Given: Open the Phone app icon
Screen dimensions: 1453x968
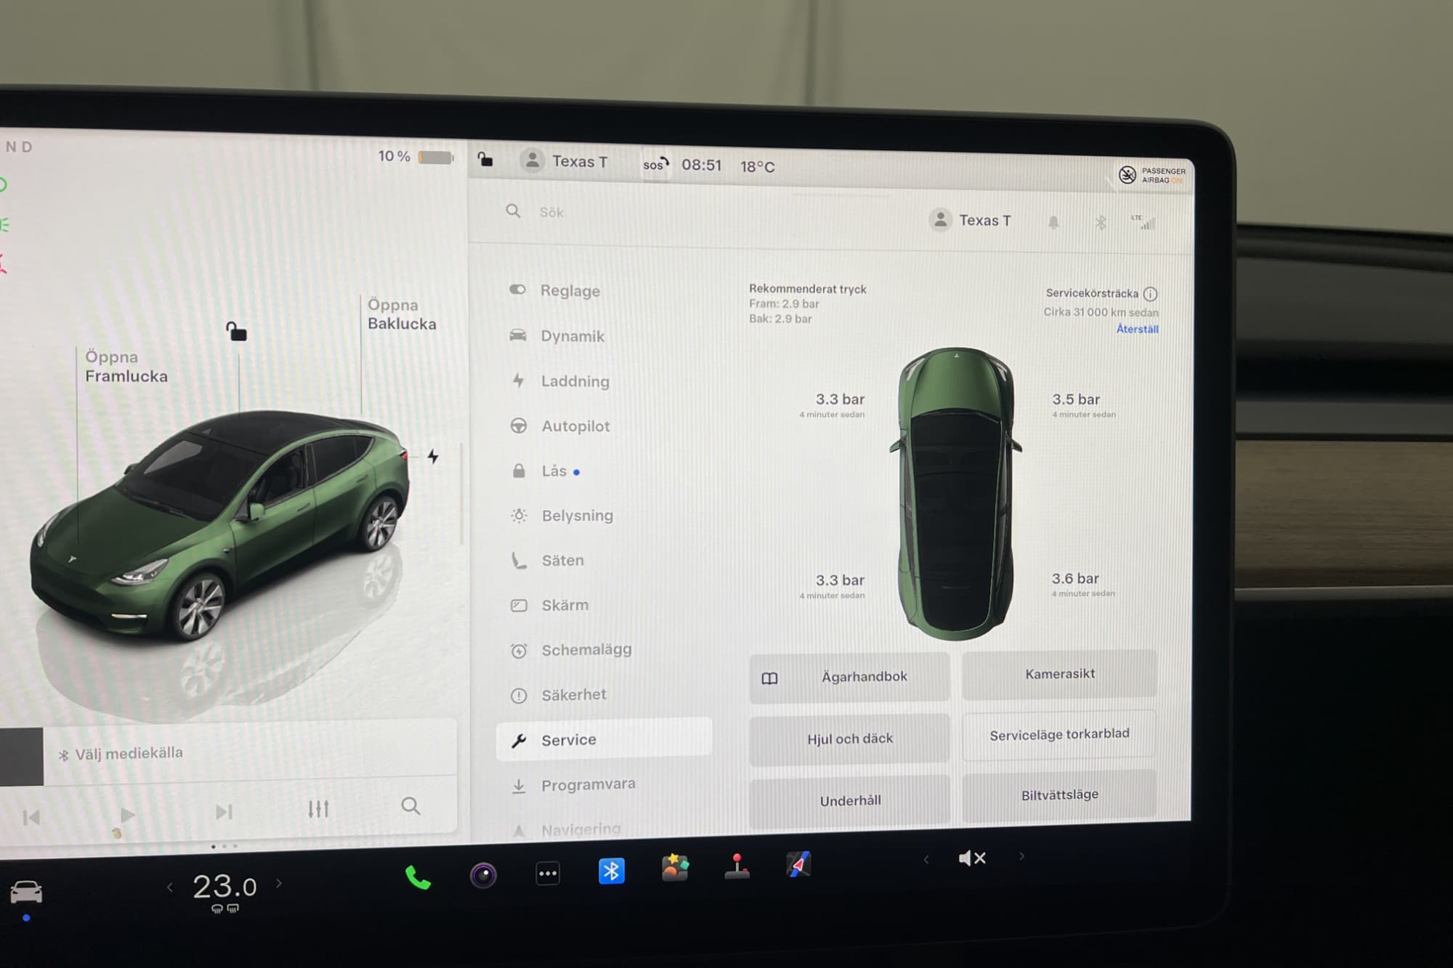Looking at the screenshot, I should (418, 878).
